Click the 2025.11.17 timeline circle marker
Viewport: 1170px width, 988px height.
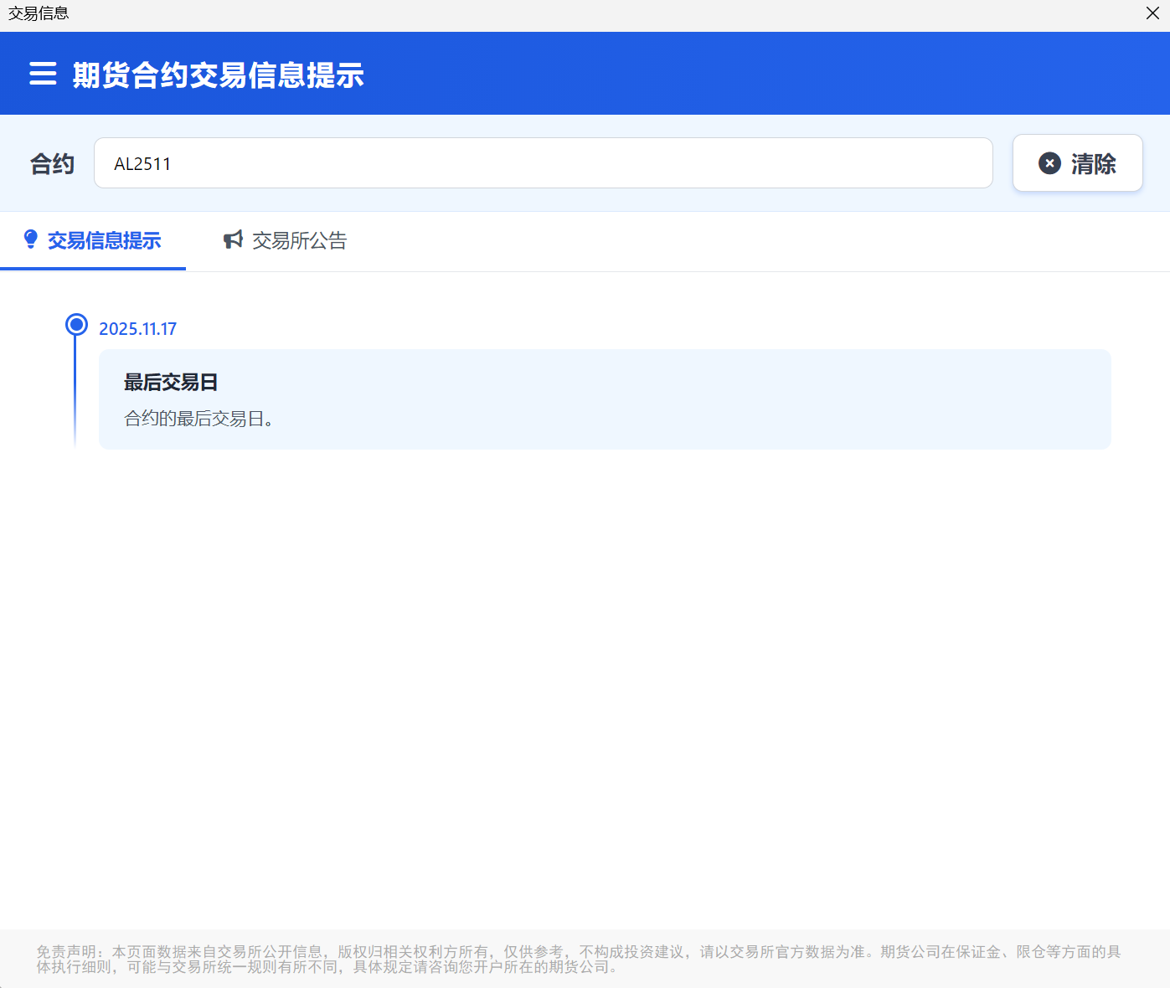[76, 325]
